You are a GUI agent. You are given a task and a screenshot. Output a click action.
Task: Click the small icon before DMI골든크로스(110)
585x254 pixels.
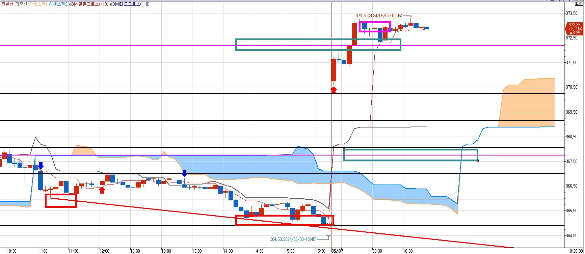click(x=69, y=4)
